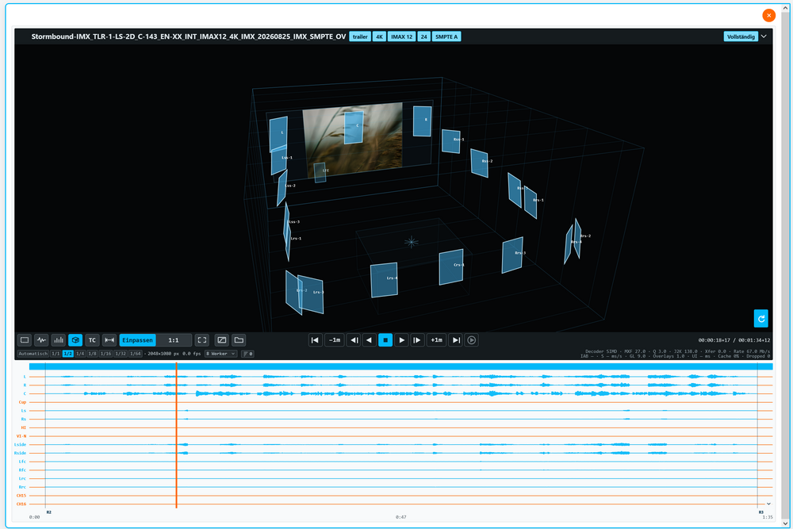Step forward one frame
Screen dimensions: 793x529
(417, 340)
